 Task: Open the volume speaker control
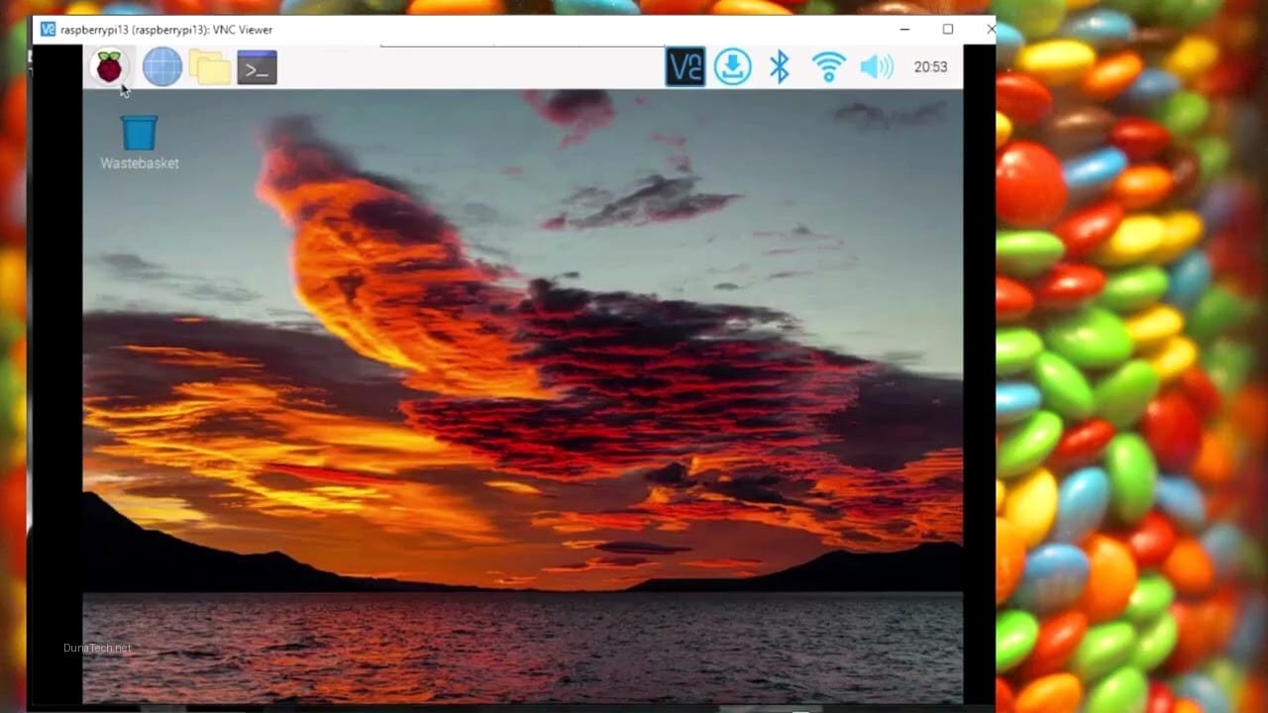click(x=877, y=67)
